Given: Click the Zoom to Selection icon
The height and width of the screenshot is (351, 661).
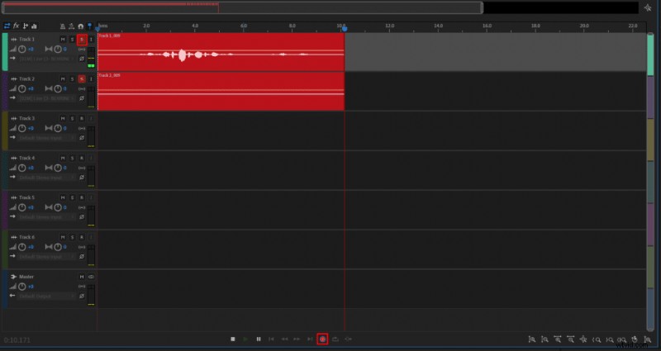Looking at the screenshot, I should (x=622, y=339).
